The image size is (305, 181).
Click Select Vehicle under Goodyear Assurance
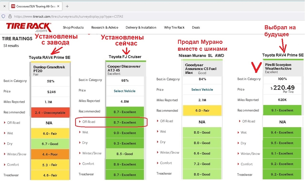202,90
